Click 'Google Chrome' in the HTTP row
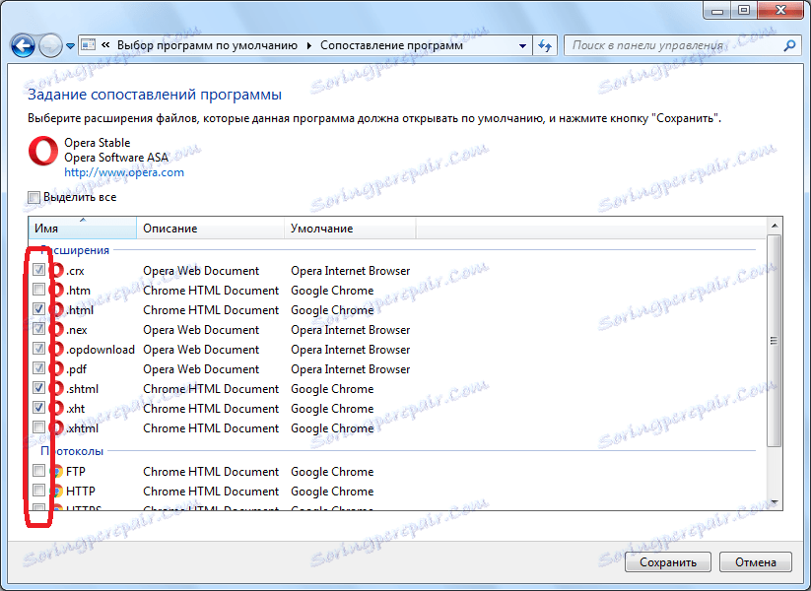Screen dimensions: 811x591 [x=332, y=492]
